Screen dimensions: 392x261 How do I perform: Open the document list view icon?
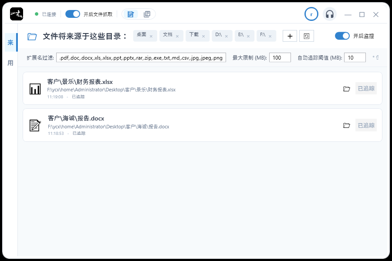(147, 13)
